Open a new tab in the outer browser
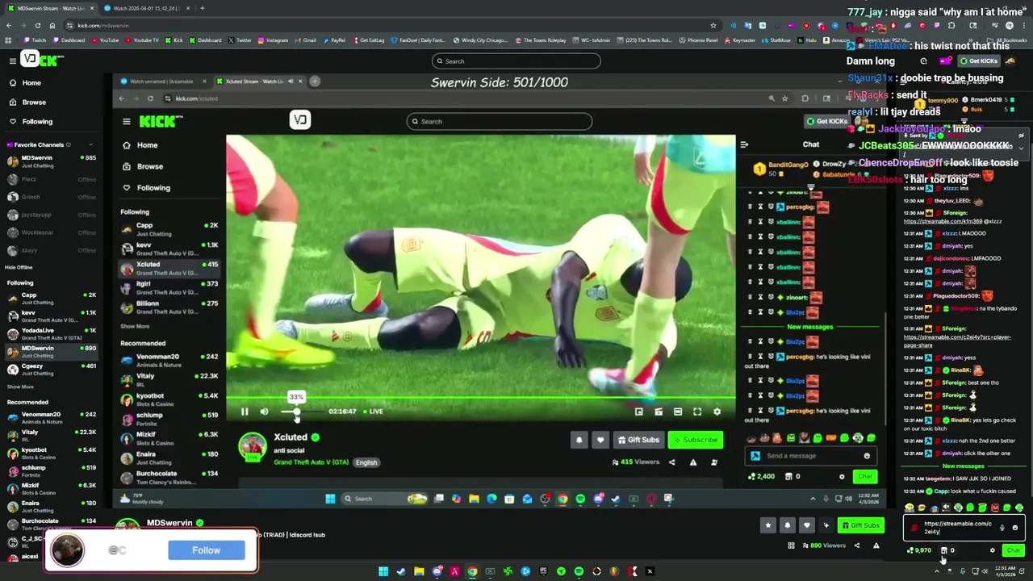 (x=202, y=8)
